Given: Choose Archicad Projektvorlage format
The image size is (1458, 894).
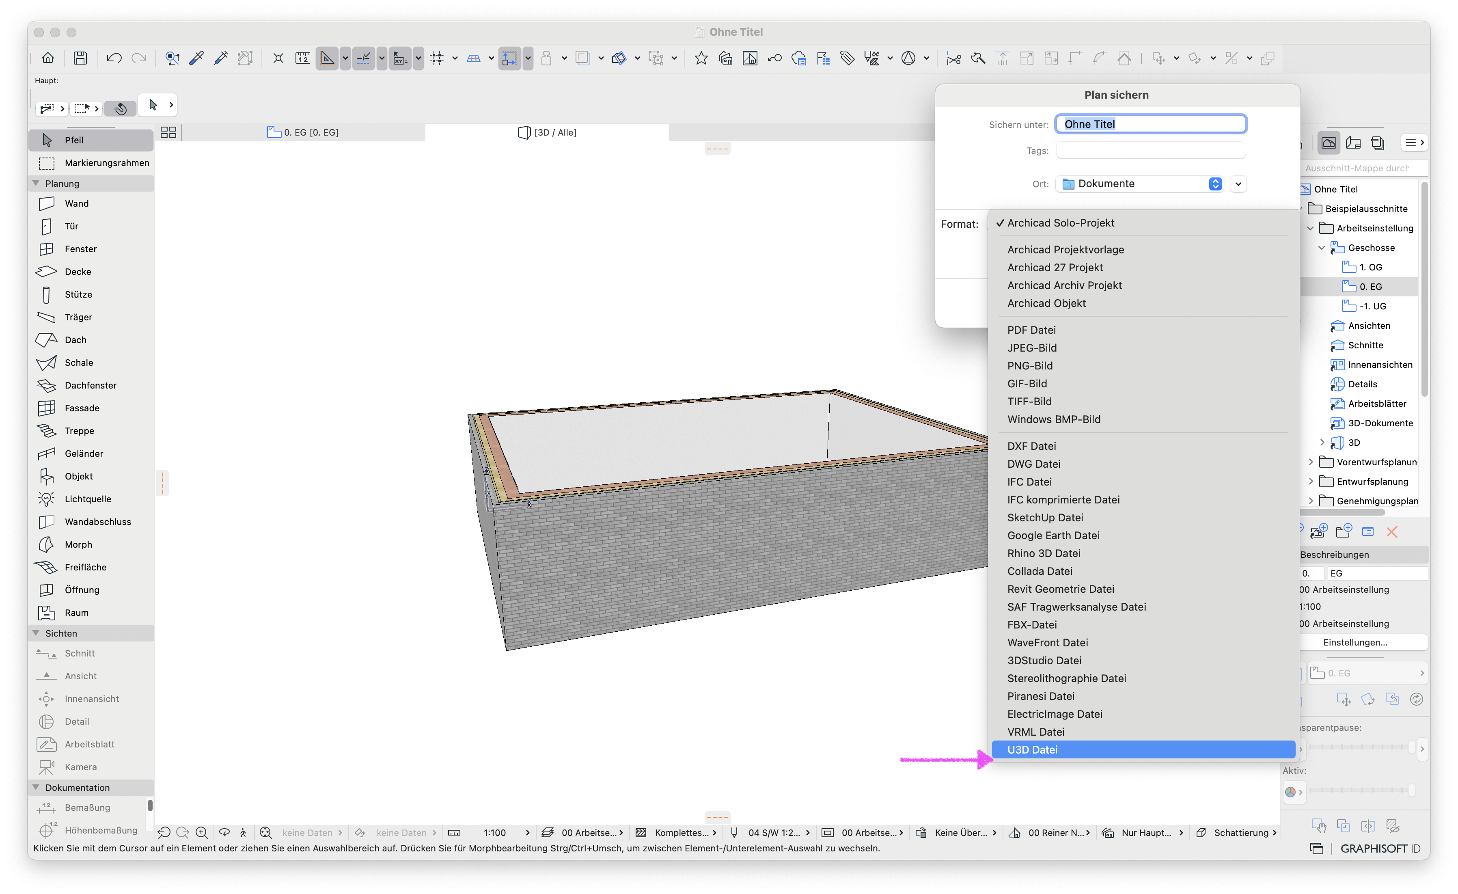Looking at the screenshot, I should (1143, 250).
